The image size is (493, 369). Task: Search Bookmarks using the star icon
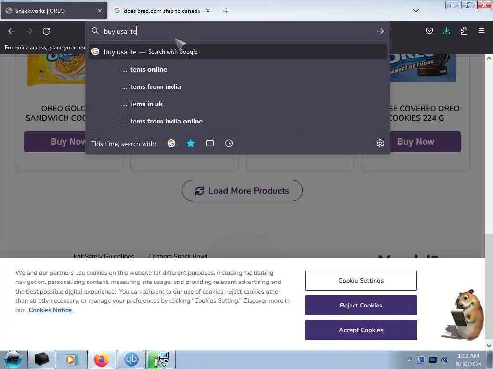pyautogui.click(x=191, y=143)
